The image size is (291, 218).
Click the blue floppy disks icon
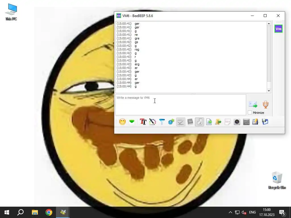265,122
